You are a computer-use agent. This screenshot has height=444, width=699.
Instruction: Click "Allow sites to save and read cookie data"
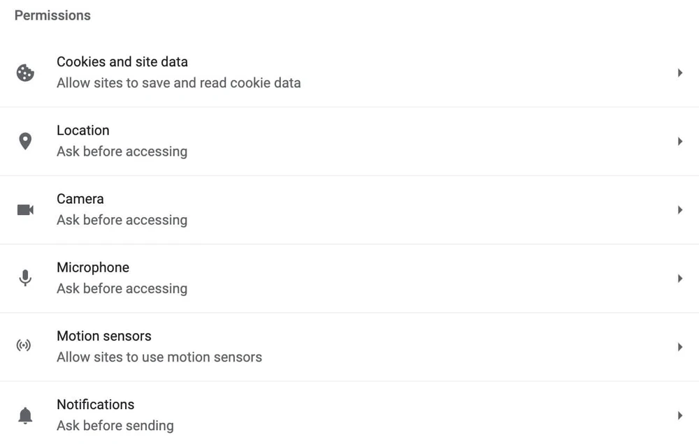(179, 83)
